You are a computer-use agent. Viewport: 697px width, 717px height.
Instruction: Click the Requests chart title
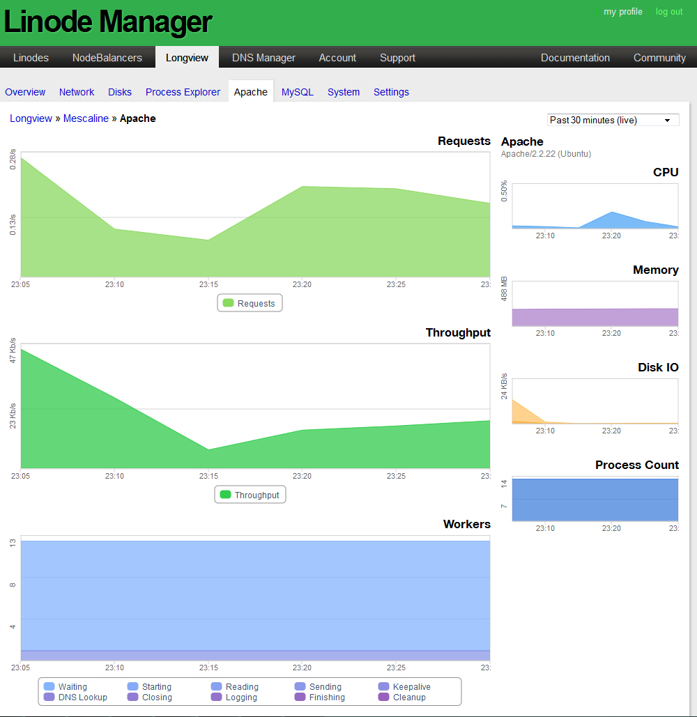pyautogui.click(x=464, y=141)
